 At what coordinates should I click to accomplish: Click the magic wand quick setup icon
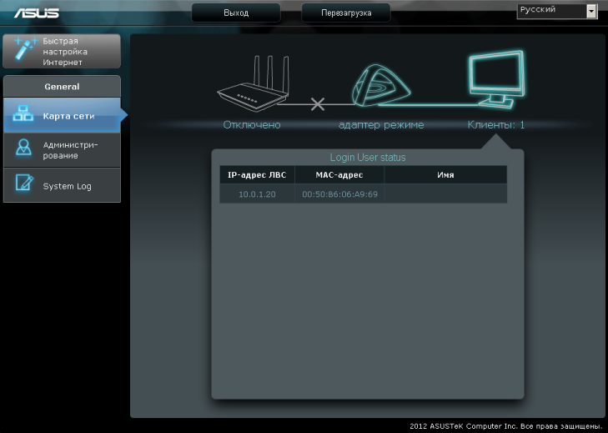[x=25, y=48]
